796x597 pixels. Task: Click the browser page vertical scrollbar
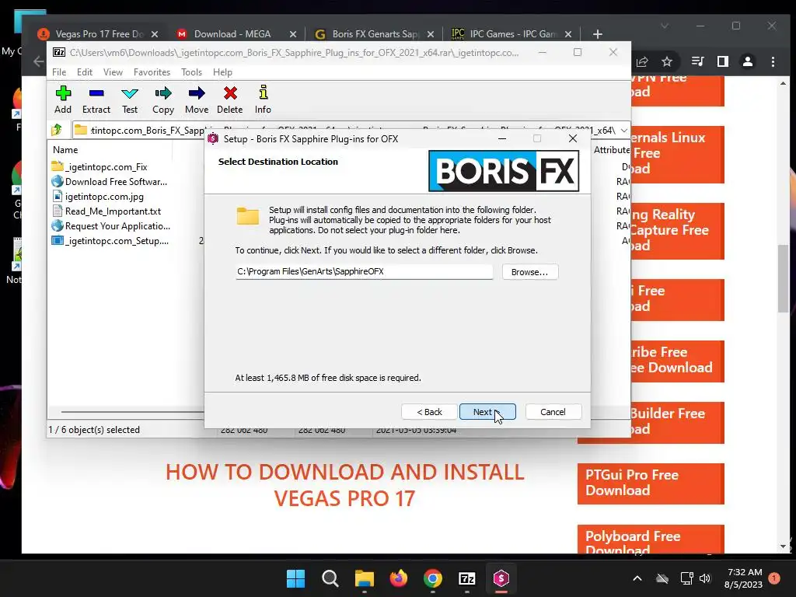(x=784, y=279)
